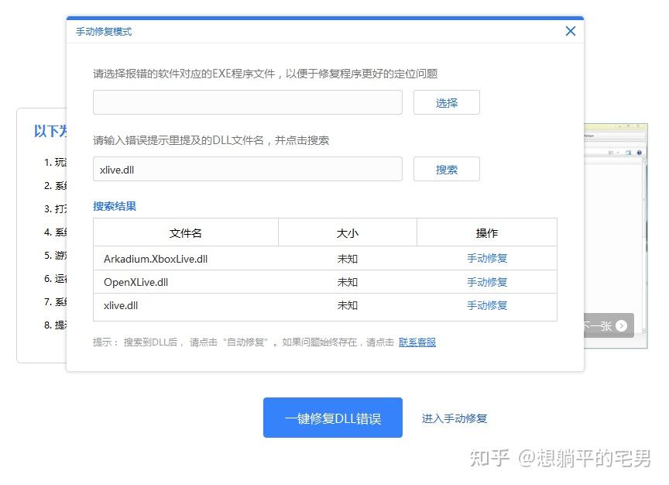Click the 文件名 column header
The height and width of the screenshot is (485, 669).
point(185,232)
